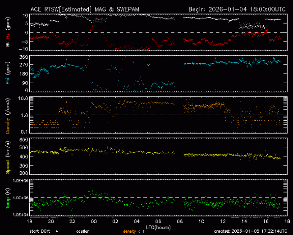Click the '00' hour label on time axis

coord(94,221)
